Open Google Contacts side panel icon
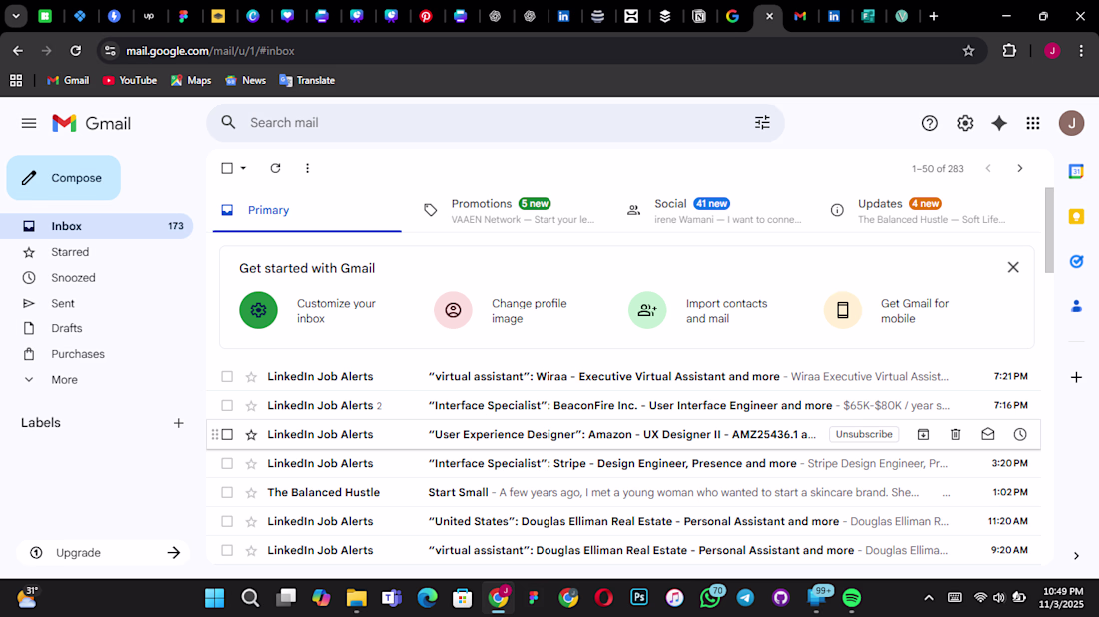Screen dimensions: 1099x617 (x=1076, y=307)
